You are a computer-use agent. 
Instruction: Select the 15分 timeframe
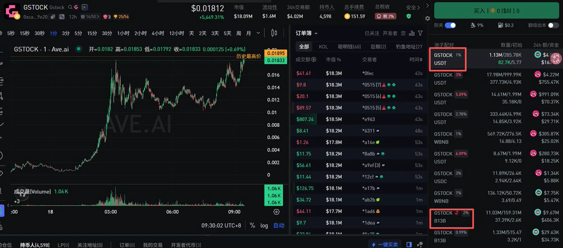click(x=92, y=33)
